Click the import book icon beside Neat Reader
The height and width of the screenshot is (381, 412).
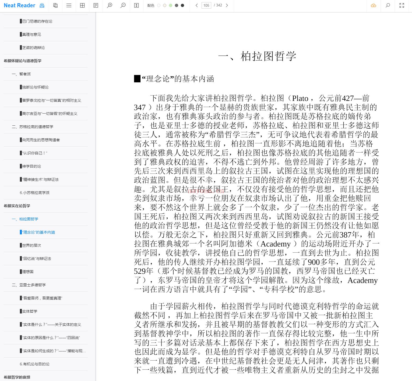point(42,5)
